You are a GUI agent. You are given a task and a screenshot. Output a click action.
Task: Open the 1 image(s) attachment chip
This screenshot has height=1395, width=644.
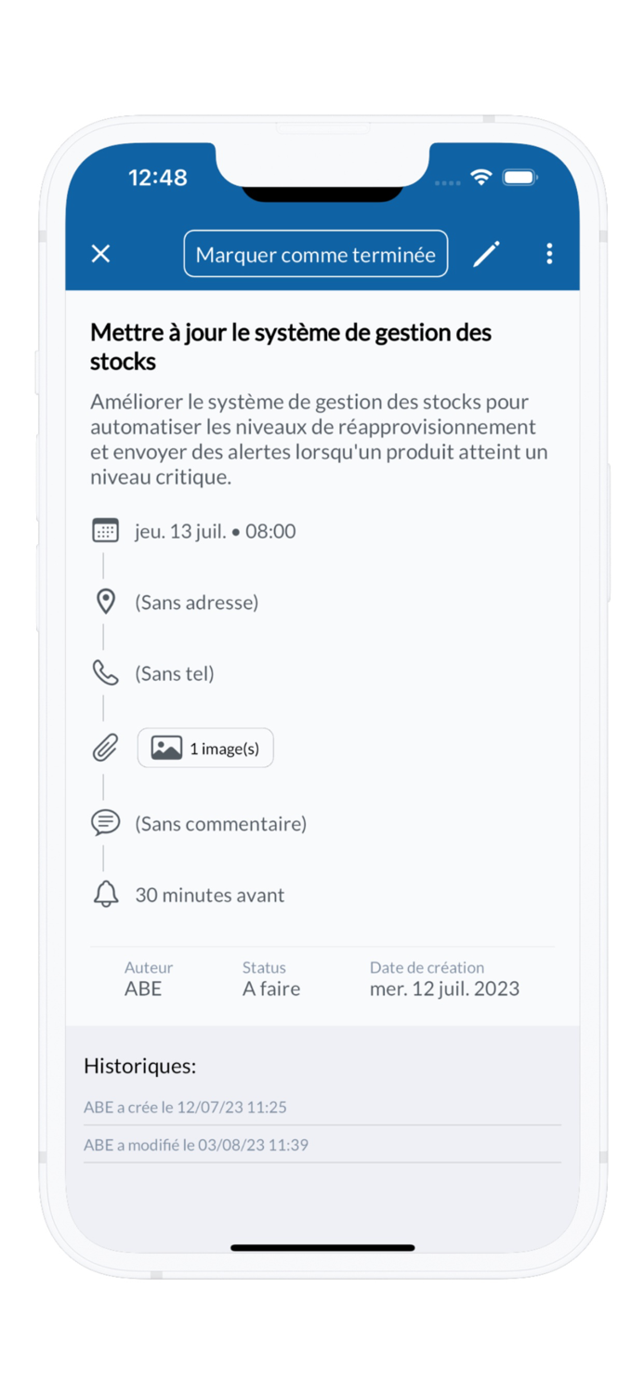(x=205, y=747)
